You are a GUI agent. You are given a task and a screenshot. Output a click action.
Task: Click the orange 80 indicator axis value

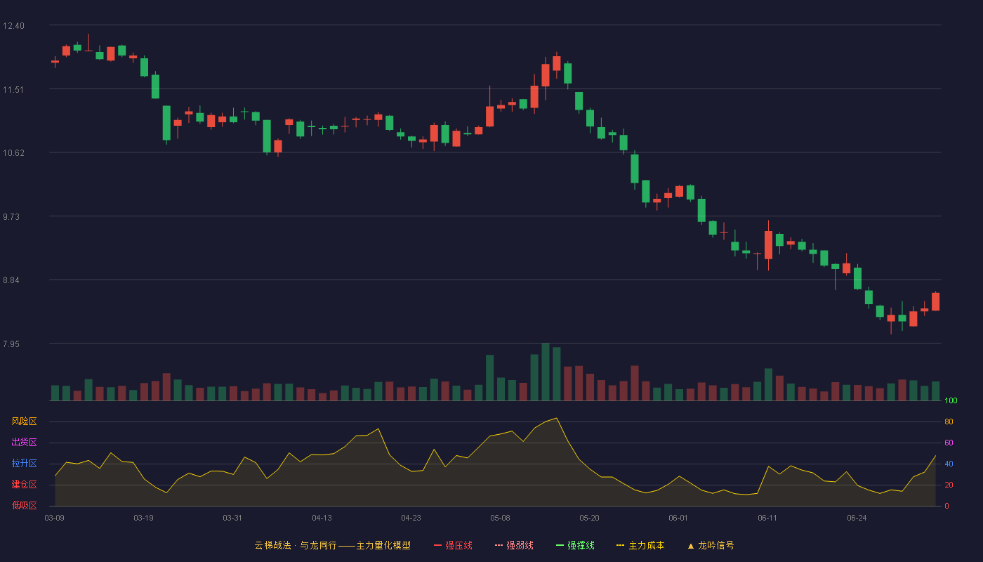coord(949,421)
